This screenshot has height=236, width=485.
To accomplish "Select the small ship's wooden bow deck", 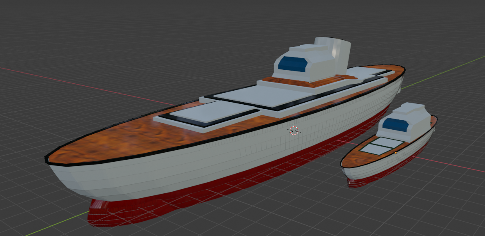I will pyautogui.click(x=354, y=159).
